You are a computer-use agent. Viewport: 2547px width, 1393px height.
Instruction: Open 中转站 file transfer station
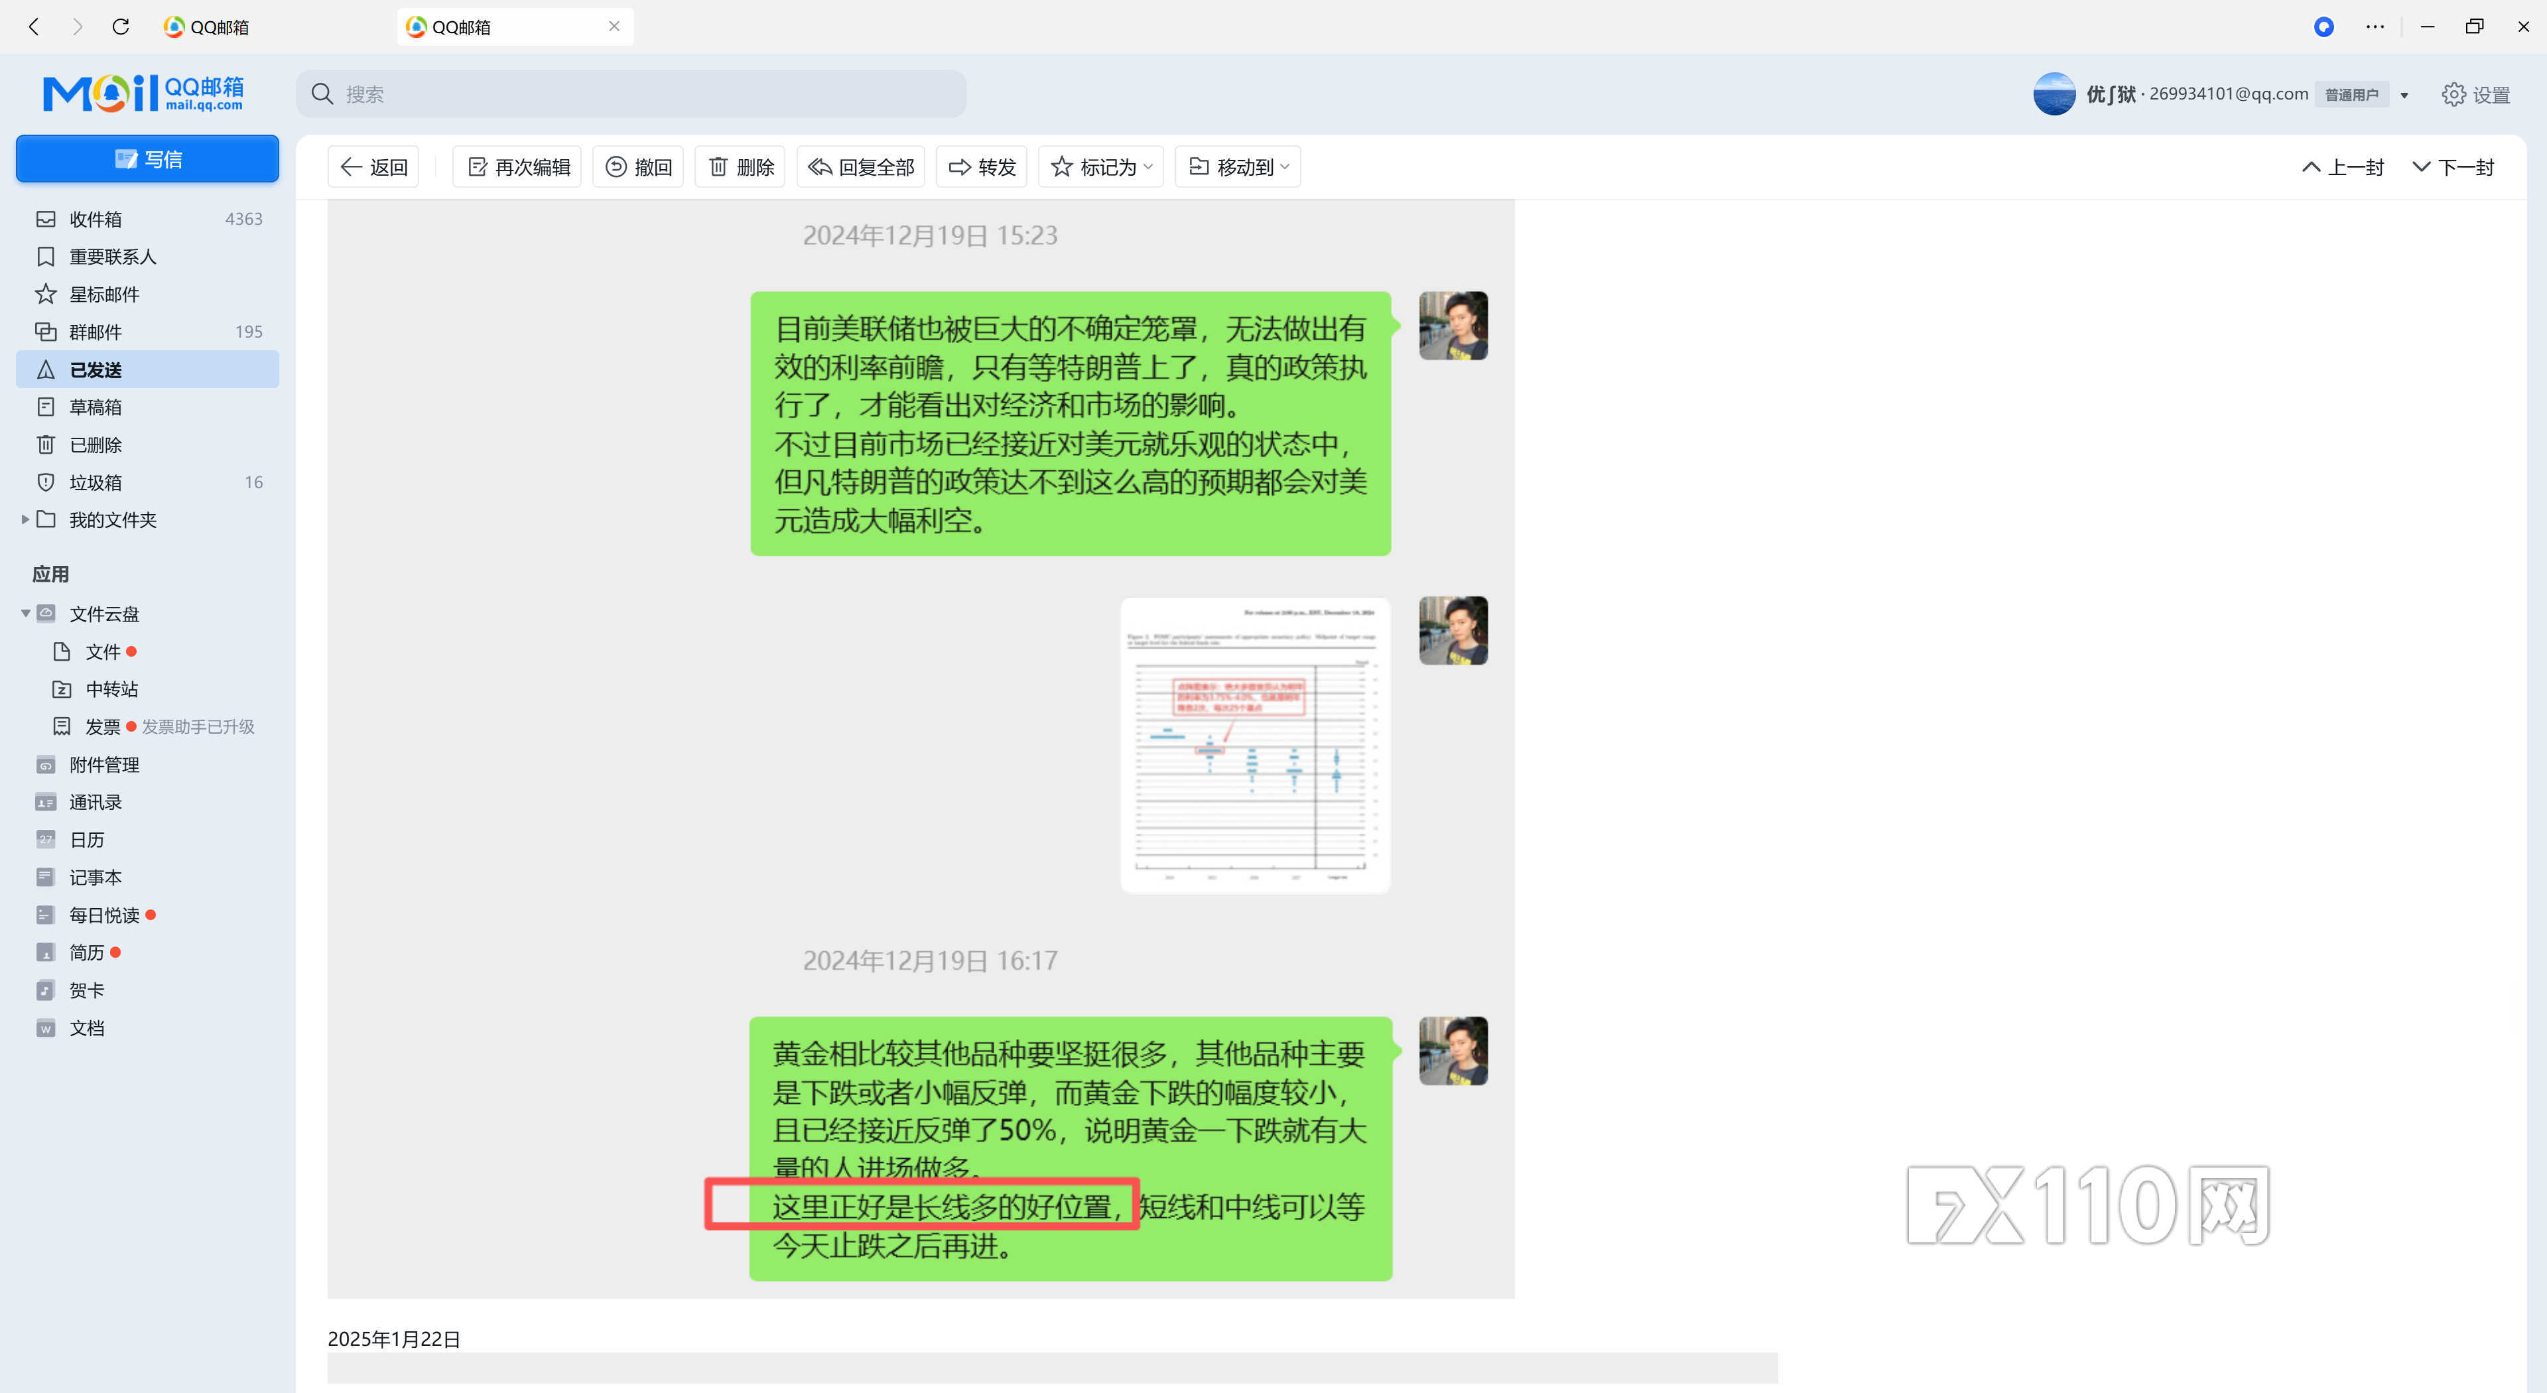point(111,689)
